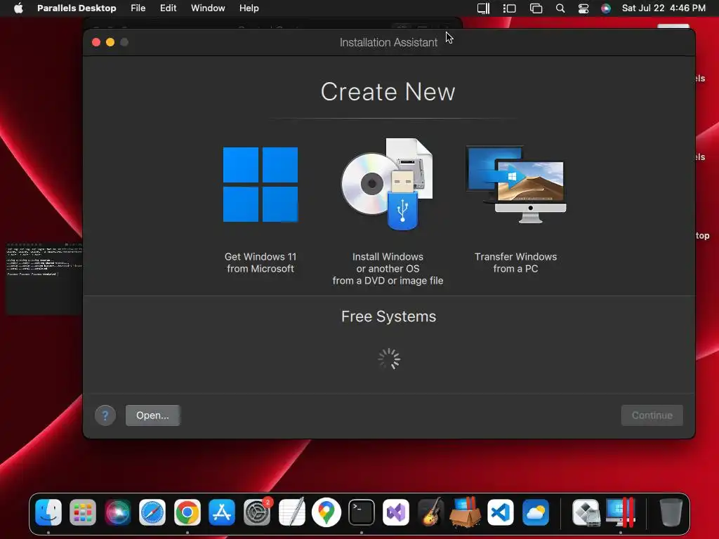The width and height of the screenshot is (719, 539).
Task: Click the Free Systems heading
Action: (x=388, y=317)
